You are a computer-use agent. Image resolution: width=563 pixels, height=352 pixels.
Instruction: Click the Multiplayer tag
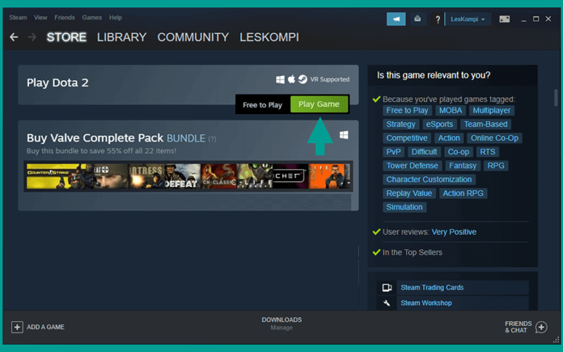491,111
